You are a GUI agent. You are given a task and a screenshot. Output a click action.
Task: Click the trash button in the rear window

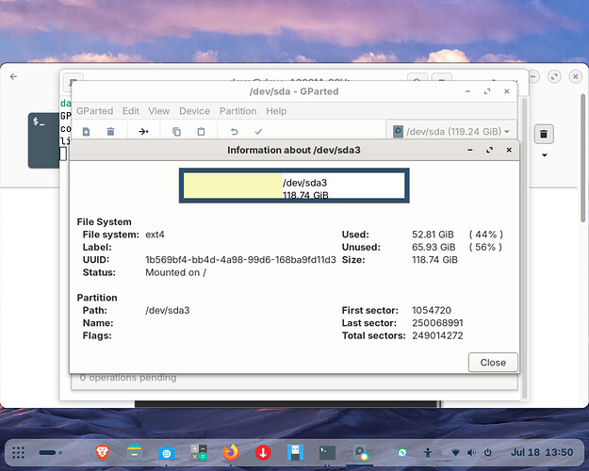544,134
